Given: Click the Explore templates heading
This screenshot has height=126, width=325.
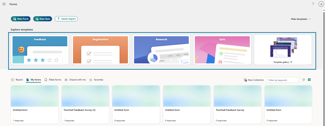Looking at the screenshot, I should 22,30.
